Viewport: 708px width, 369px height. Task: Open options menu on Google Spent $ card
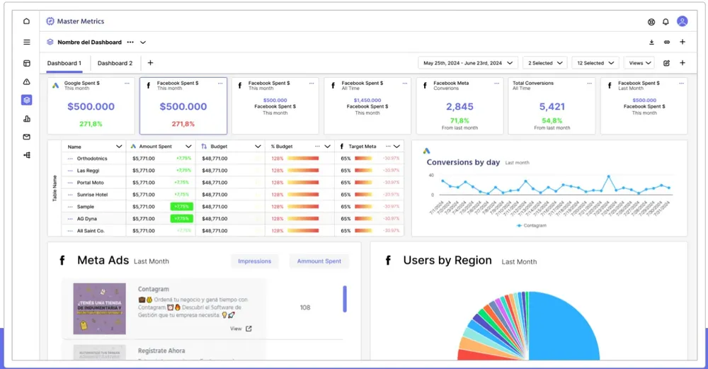tap(127, 83)
